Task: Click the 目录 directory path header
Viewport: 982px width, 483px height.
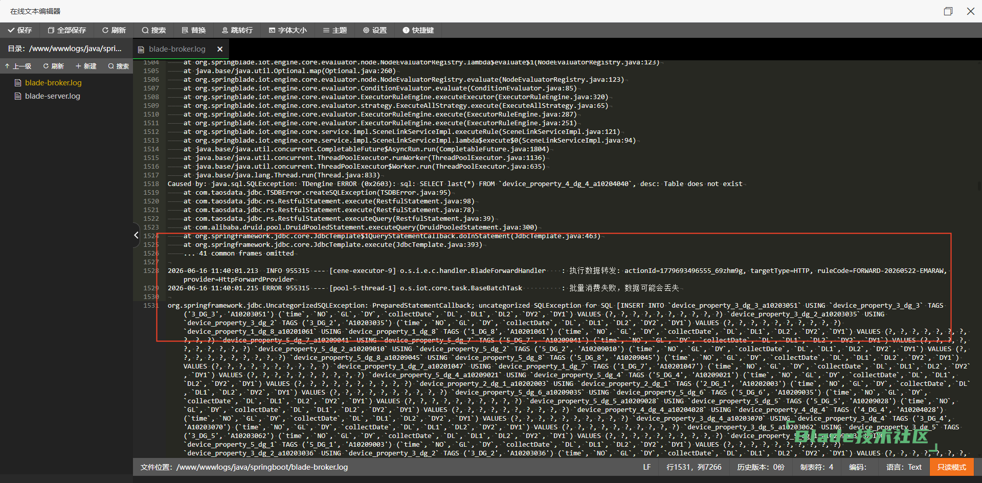Action: (65, 49)
